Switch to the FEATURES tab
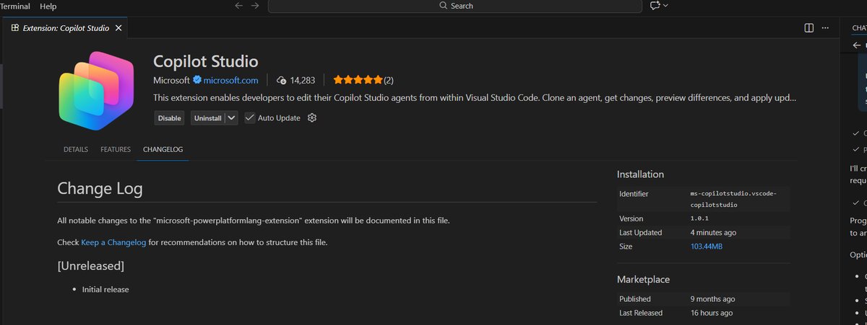This screenshot has height=325, width=867. (116, 149)
